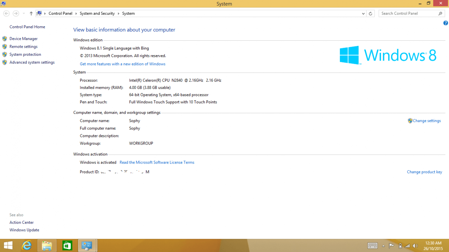Open File Explorer from the taskbar
The height and width of the screenshot is (252, 449).
coord(47,246)
